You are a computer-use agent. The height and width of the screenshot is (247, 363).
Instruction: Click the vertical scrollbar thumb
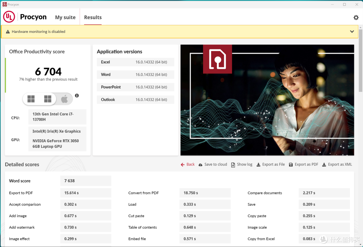[x=360, y=60]
